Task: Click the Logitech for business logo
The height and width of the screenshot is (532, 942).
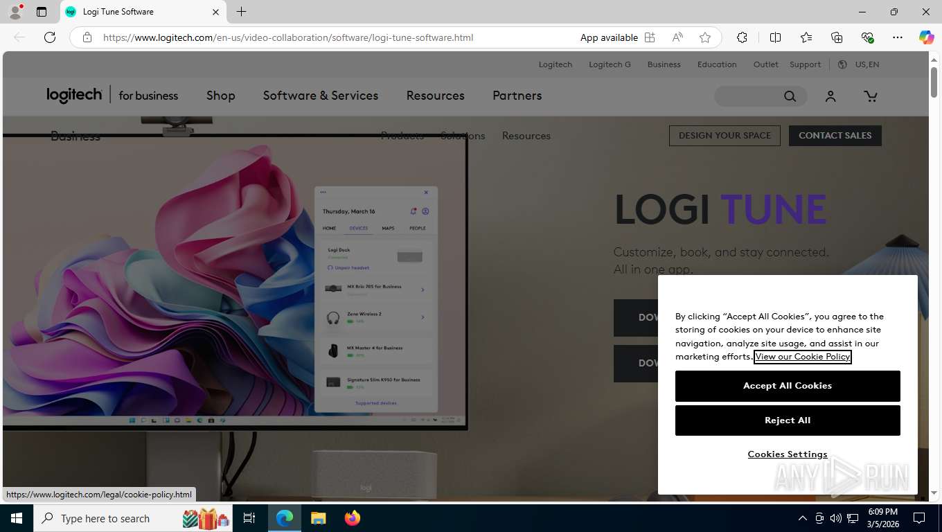Action: [x=112, y=95]
